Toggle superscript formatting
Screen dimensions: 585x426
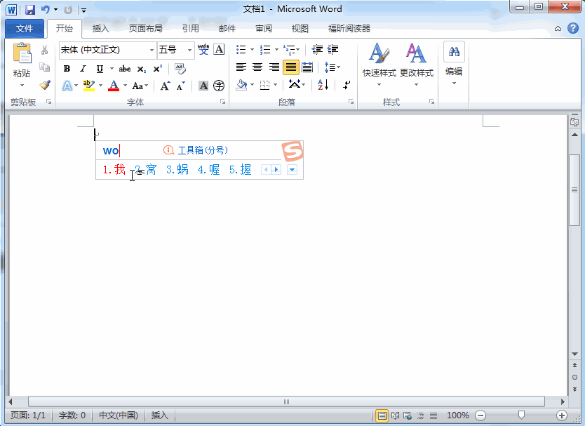157,68
